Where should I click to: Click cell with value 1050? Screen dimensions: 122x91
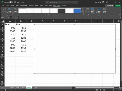coord(21,52)
